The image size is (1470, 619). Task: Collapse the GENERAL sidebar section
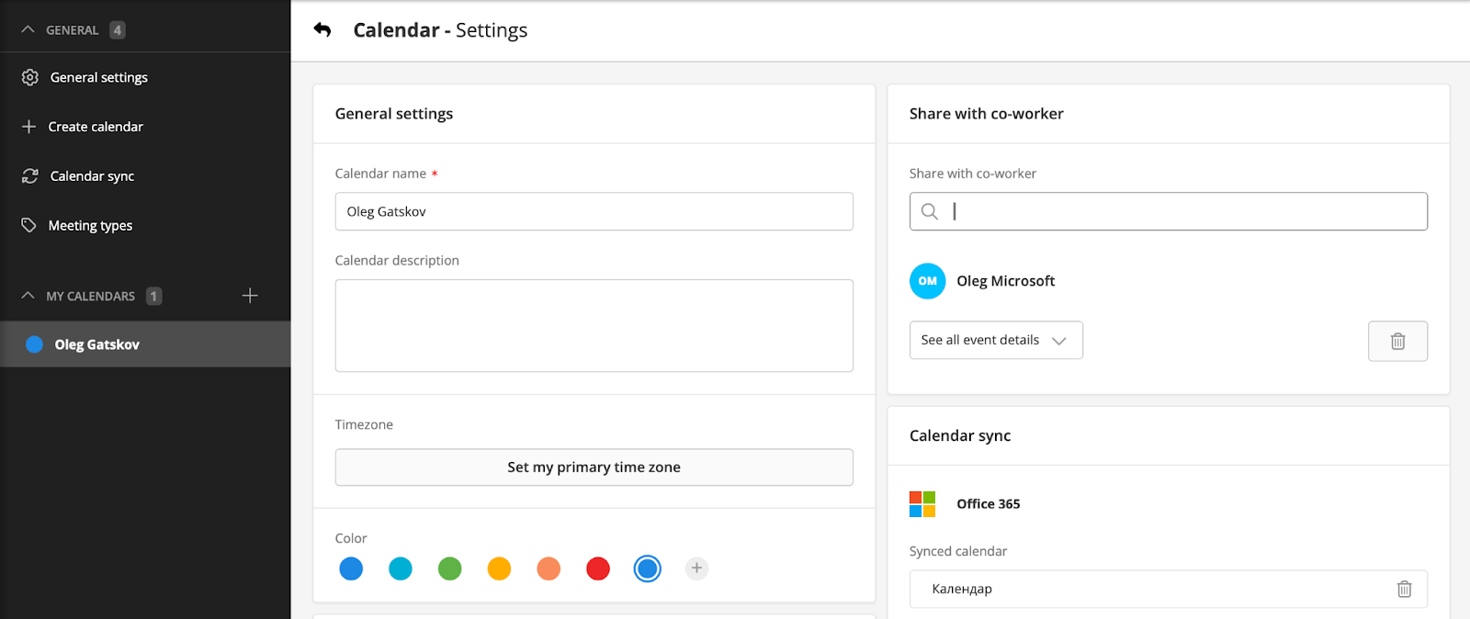[x=28, y=30]
